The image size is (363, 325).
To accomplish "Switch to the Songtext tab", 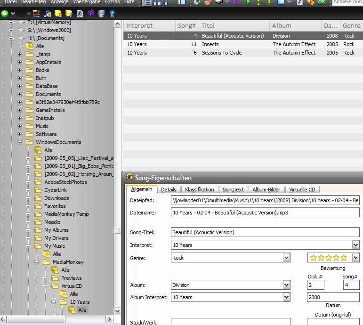I will [233, 190].
